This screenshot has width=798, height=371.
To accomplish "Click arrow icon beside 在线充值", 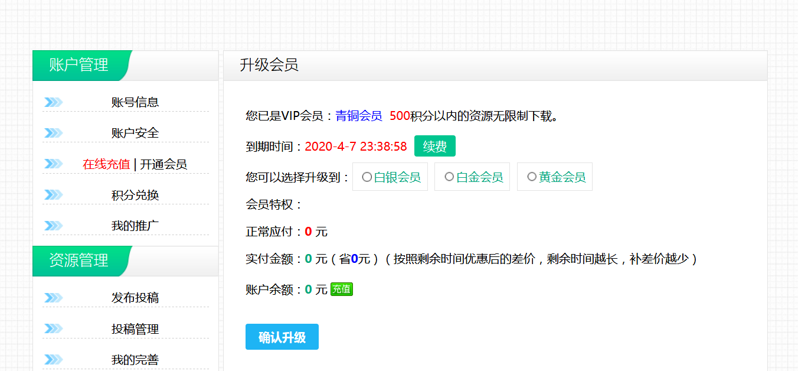I will coord(53,164).
